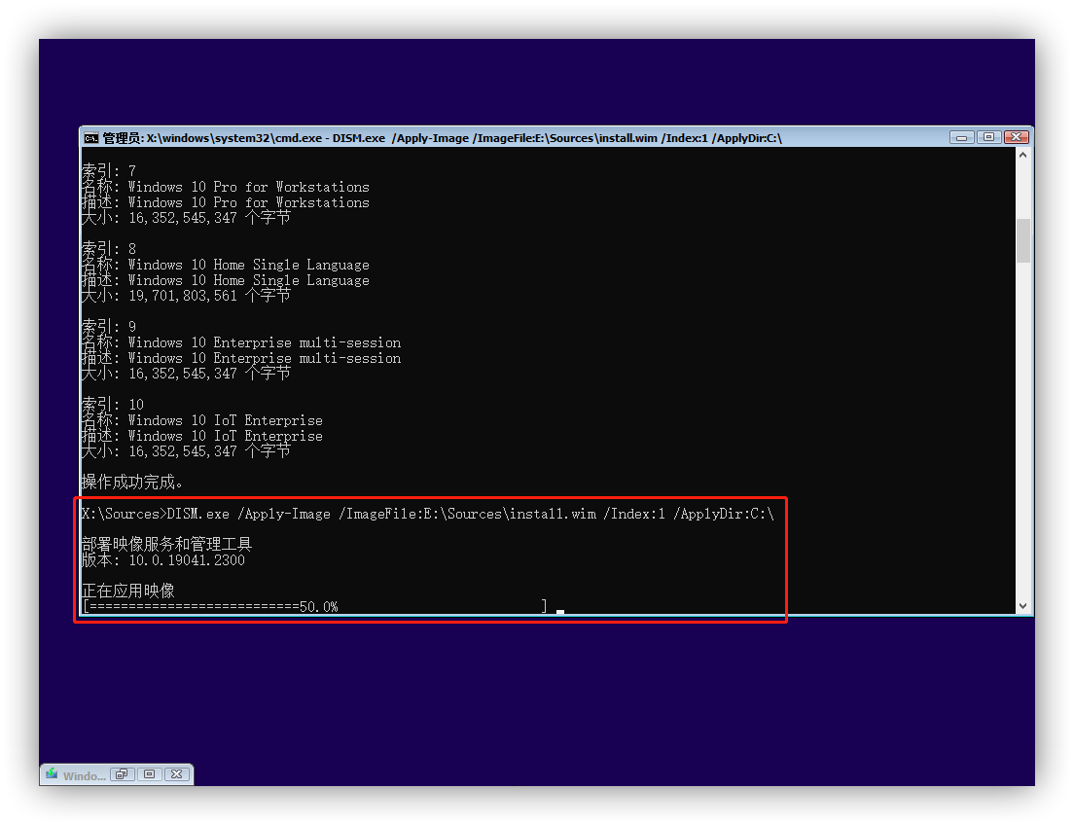The height and width of the screenshot is (825, 1074).
Task: Click the 部署映像服务和管理工具 heading
Action: (x=167, y=545)
